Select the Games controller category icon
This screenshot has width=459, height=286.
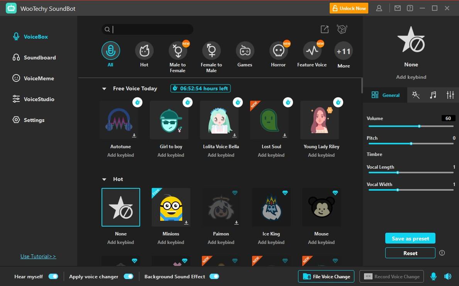coord(245,51)
